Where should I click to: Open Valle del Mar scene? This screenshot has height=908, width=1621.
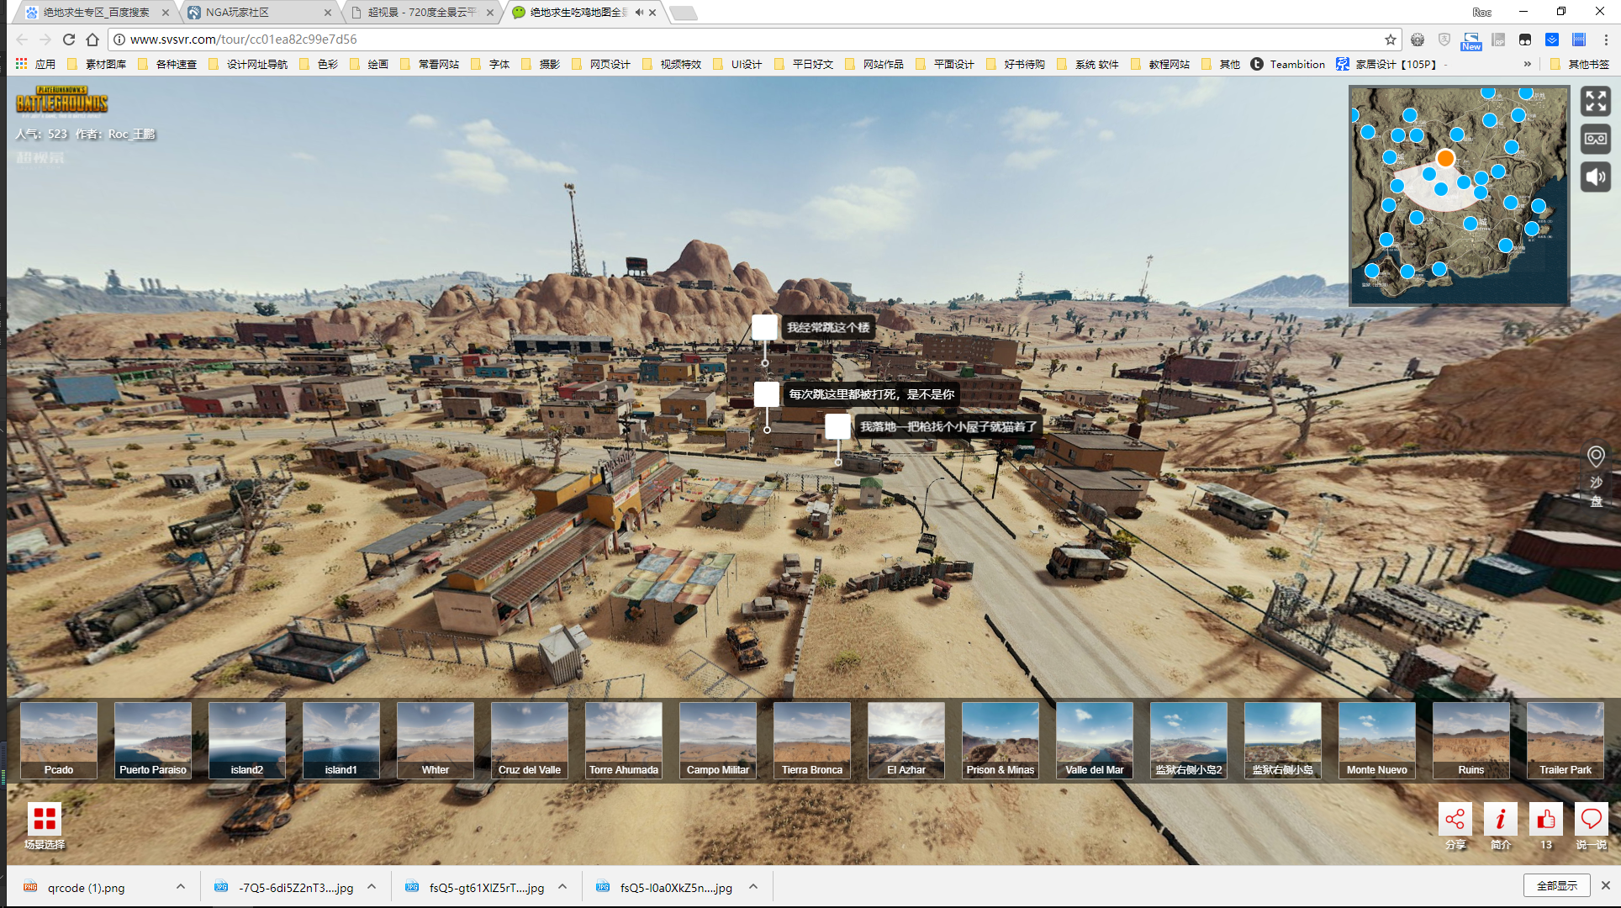1095,741
